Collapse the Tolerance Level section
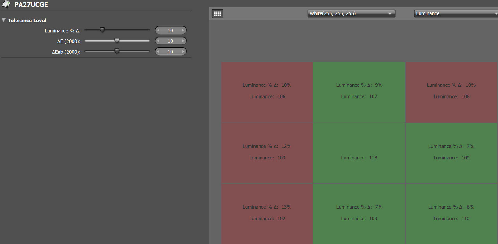This screenshot has width=498, height=244. [x=4, y=20]
